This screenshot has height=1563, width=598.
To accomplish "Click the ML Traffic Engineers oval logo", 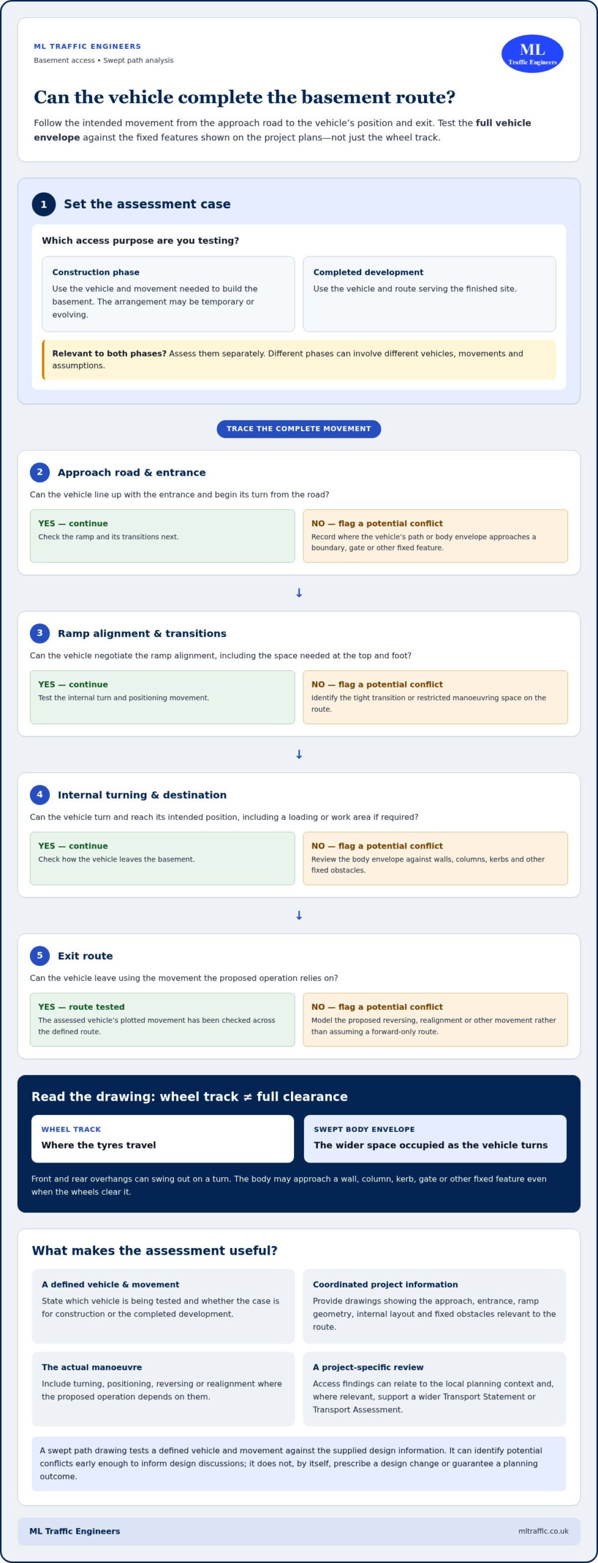I will [532, 54].
